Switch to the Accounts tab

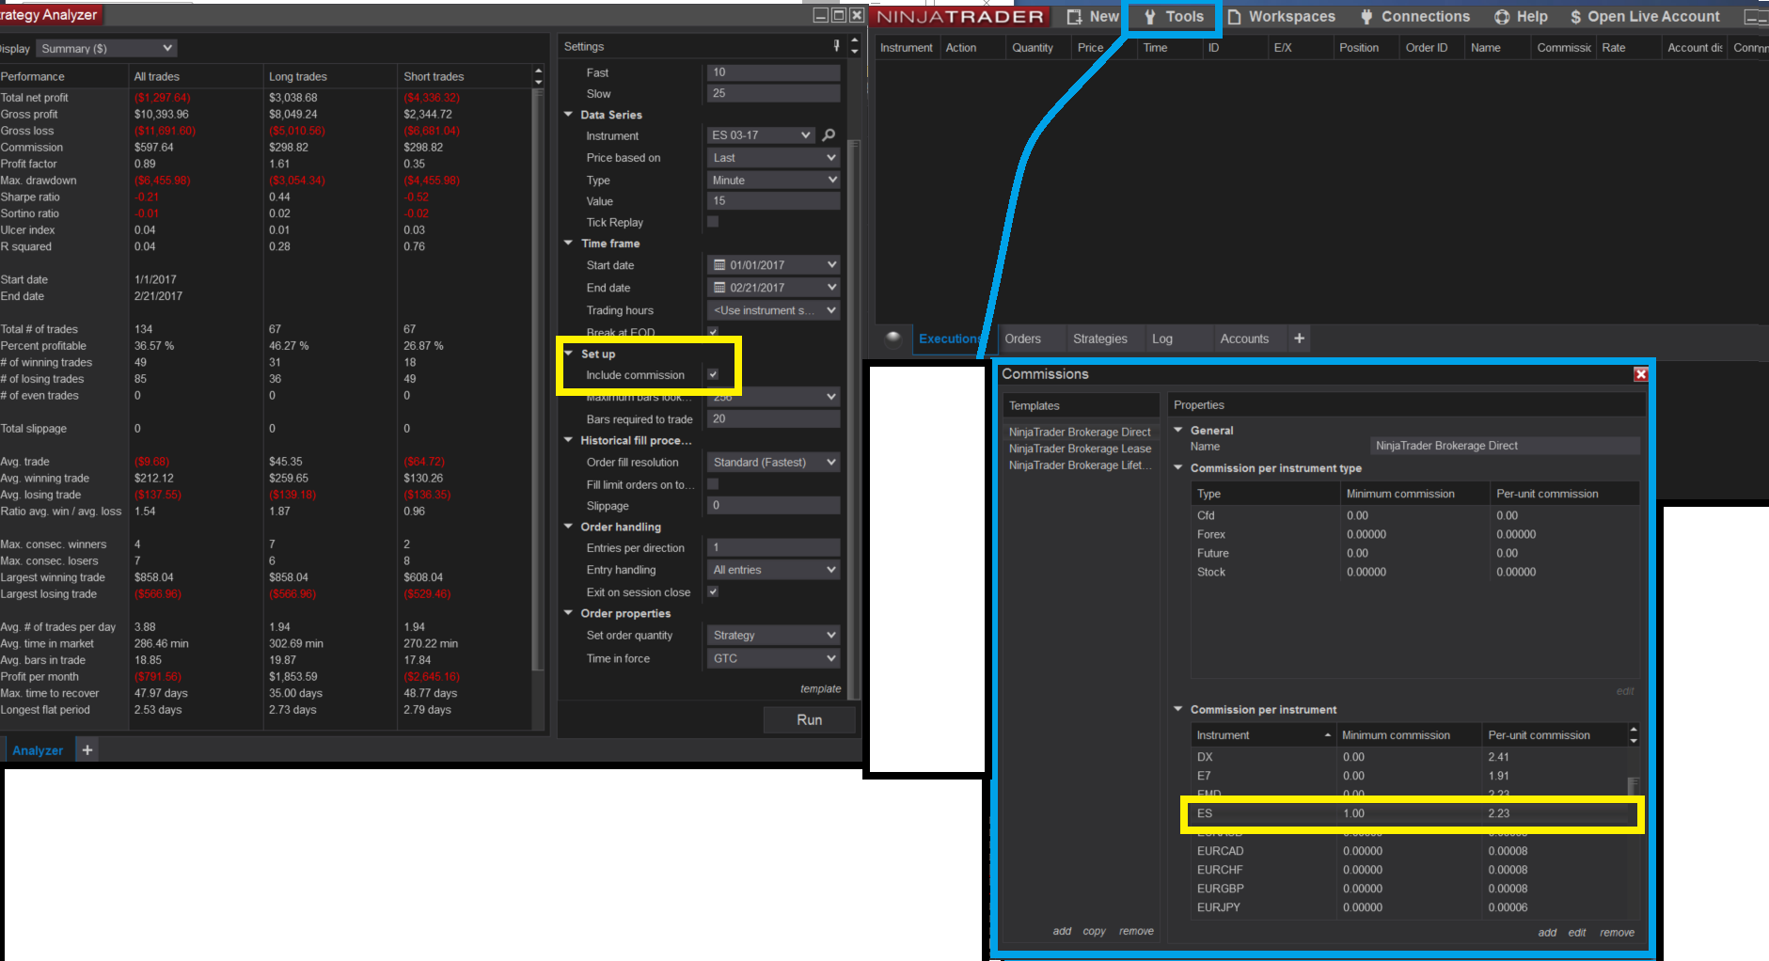click(x=1244, y=339)
